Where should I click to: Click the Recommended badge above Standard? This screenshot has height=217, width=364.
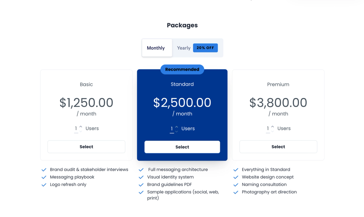[182, 69]
